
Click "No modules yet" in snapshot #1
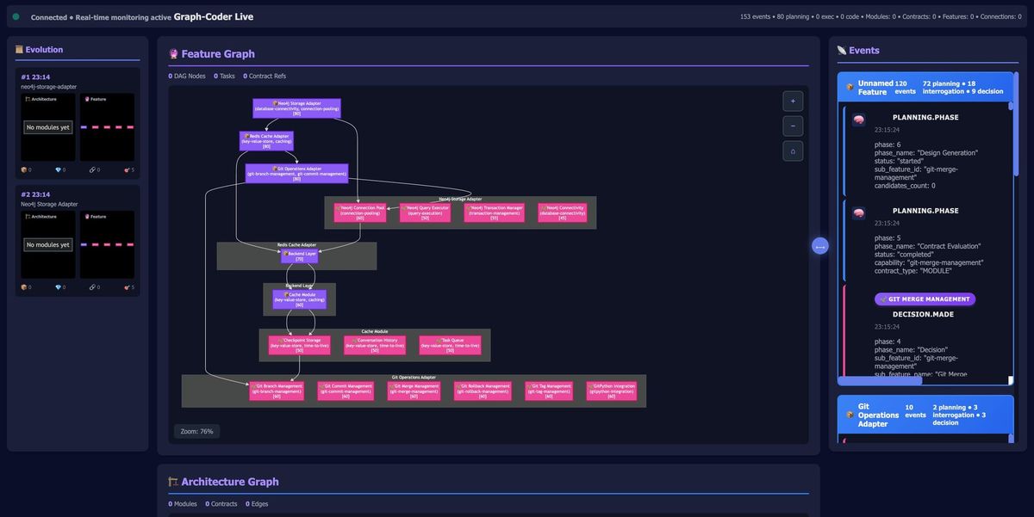[48, 127]
